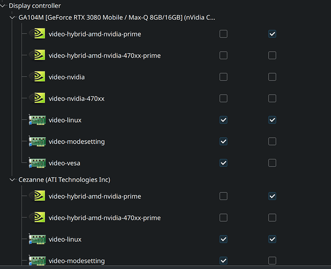The image size is (331, 269).
Task: Tick the first checkbox of video-nvidia row
Action: 224,77
